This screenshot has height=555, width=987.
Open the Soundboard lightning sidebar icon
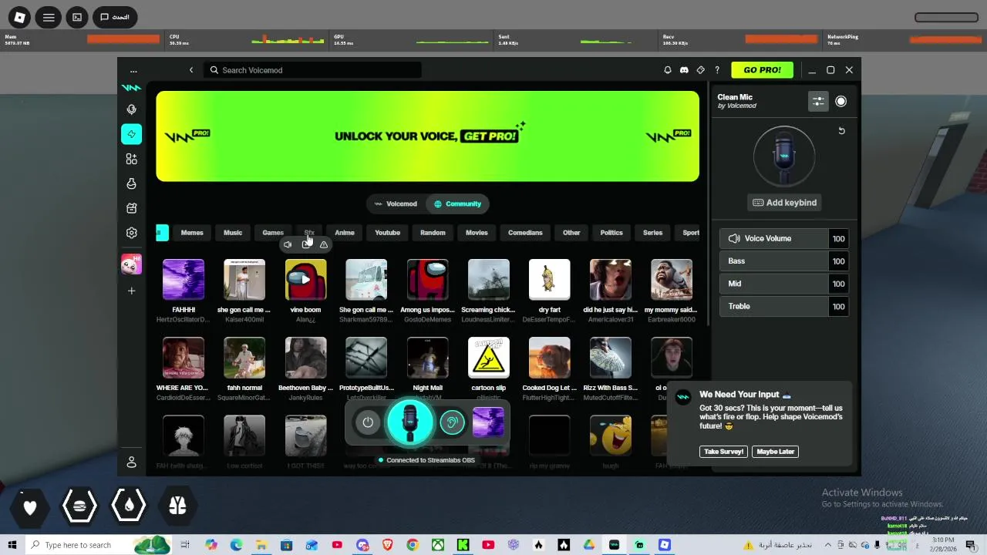132,134
